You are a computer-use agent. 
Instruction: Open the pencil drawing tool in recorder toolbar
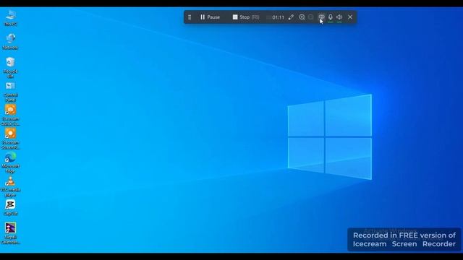tap(291, 17)
